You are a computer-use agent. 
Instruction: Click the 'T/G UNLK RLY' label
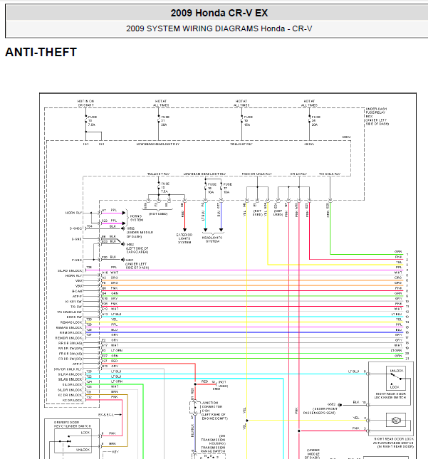pos(330,174)
